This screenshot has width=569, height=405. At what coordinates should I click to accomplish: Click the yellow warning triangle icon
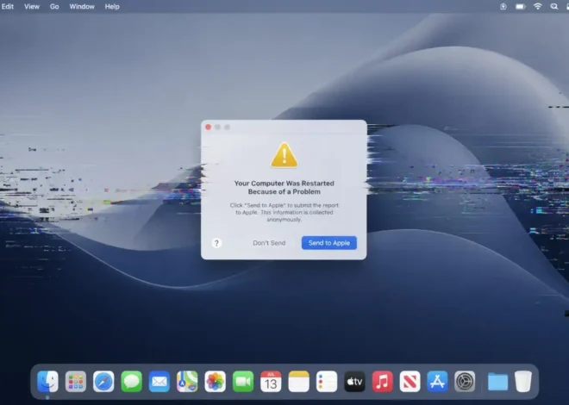tap(284, 155)
